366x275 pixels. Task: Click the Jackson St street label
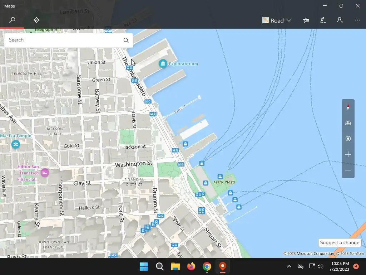click(135, 147)
